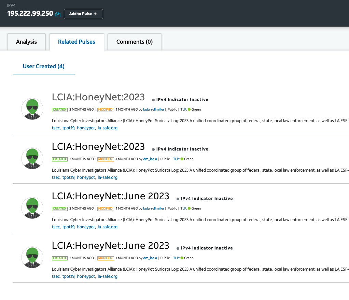Copy IP address 195.222.99.250 via clipboard icon
349x300 pixels.
coord(58,14)
